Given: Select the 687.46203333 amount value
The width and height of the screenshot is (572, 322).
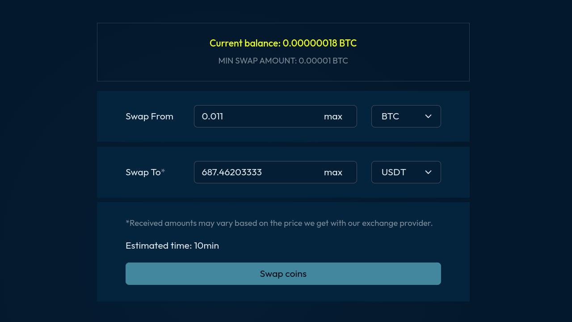Looking at the screenshot, I should [x=231, y=172].
